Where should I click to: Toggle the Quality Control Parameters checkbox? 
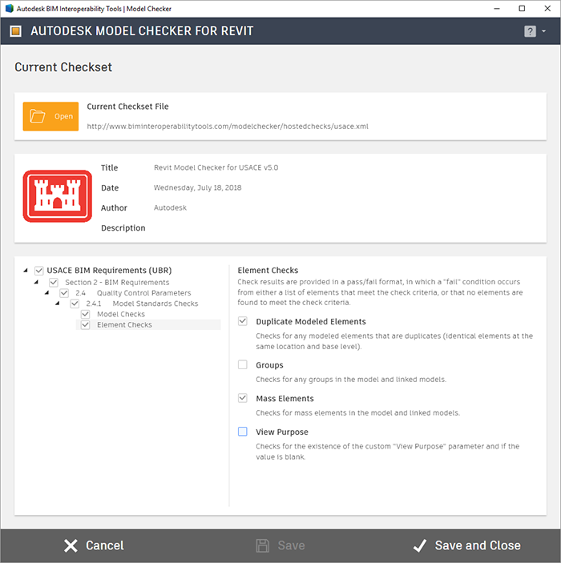tap(64, 293)
